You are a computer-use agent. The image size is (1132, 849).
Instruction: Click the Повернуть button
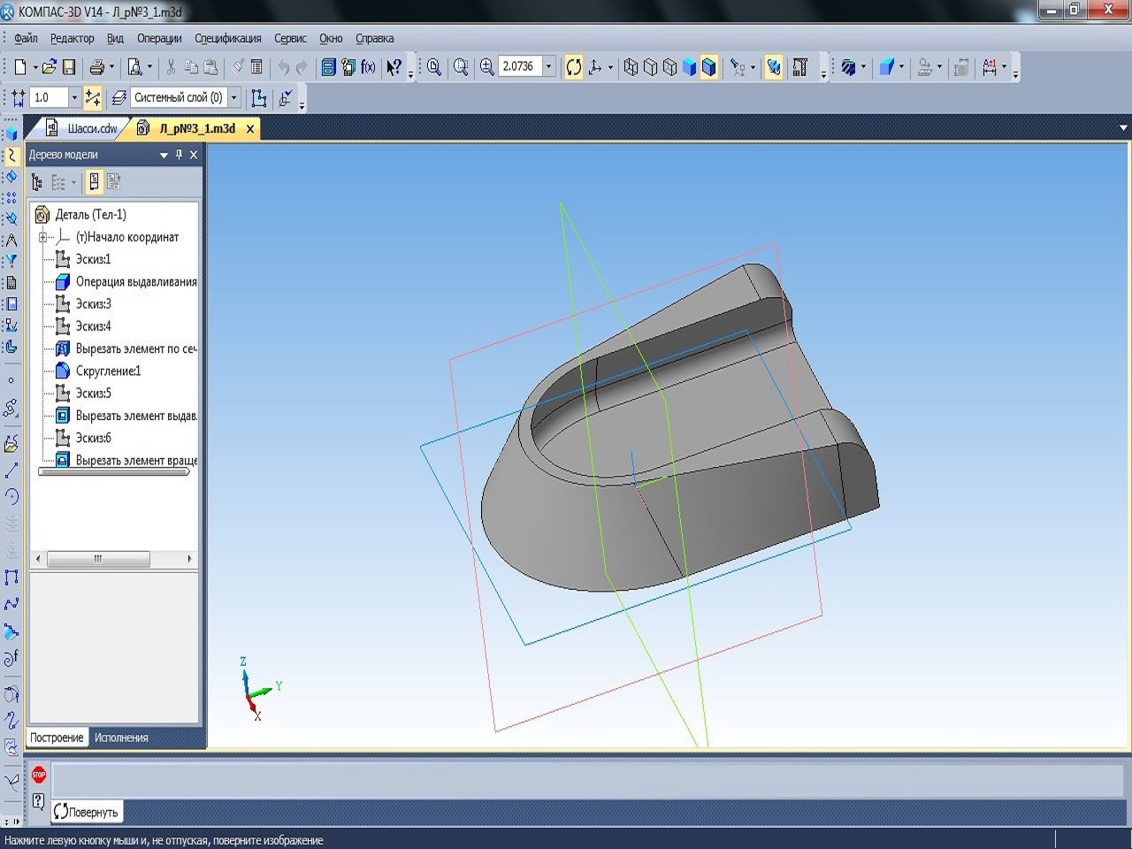pos(86,812)
